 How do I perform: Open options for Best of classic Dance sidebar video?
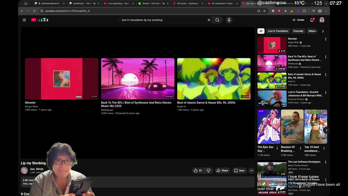point(325,75)
